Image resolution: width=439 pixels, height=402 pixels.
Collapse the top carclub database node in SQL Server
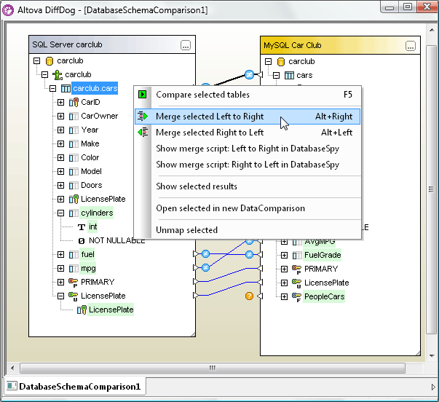click(x=36, y=60)
